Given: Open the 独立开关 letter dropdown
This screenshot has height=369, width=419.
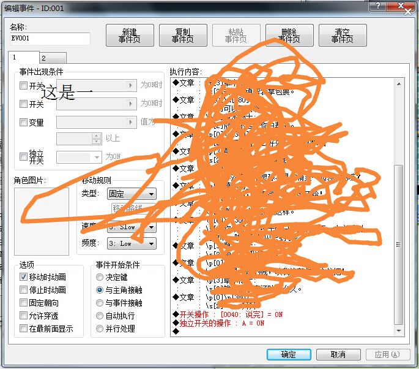Looking at the screenshot, I should 79,157.
